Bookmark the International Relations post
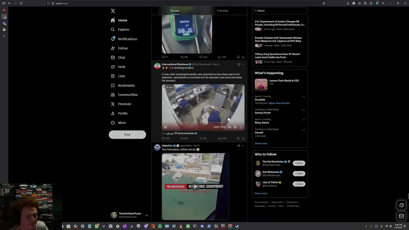Screen dimensions: 409x230 (238, 138)
